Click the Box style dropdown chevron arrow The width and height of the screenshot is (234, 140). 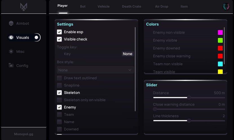(130, 70)
